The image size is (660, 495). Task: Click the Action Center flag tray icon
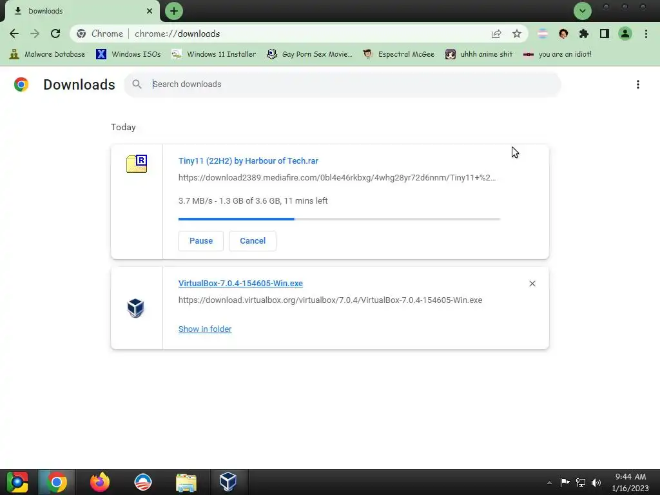pyautogui.click(x=565, y=482)
